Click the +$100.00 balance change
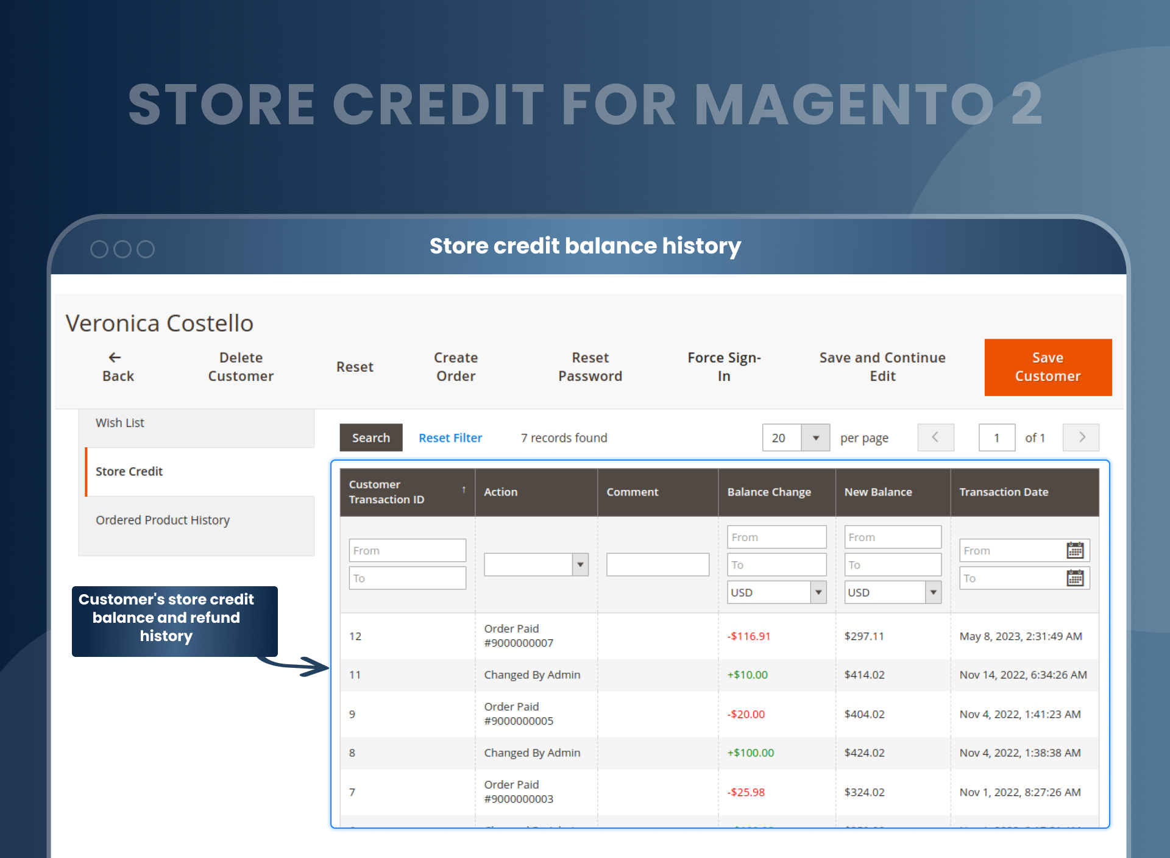 click(751, 753)
